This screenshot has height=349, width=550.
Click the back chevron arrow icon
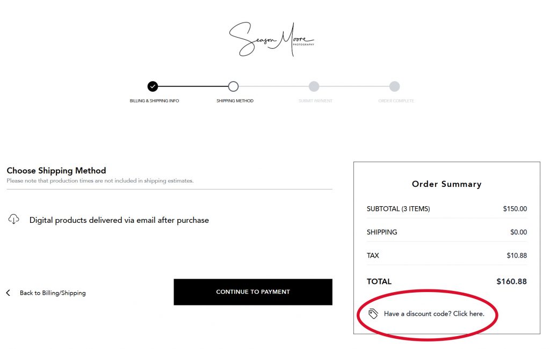[x=8, y=293]
